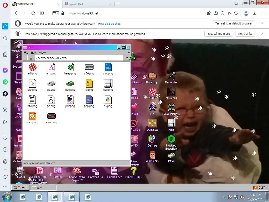Viewport: 269px width, 202px height.
Task: Open a new browser tab
Action: [118, 4]
